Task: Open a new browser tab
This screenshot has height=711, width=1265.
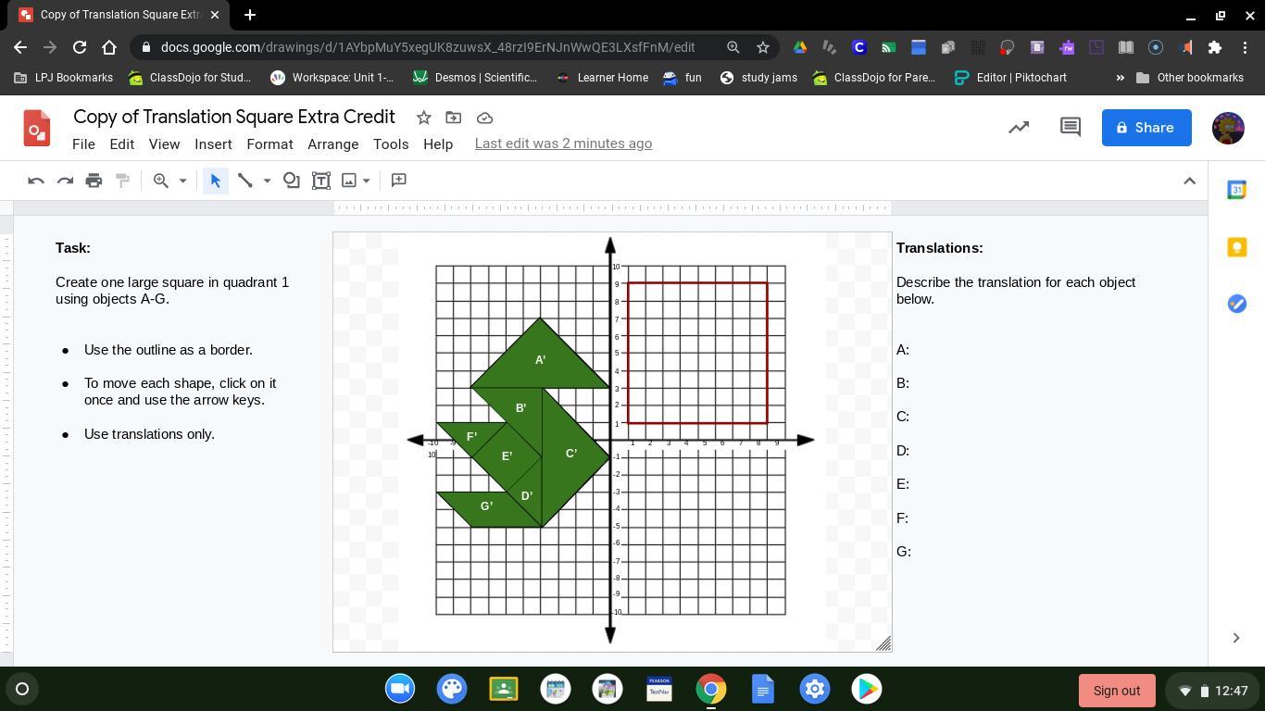Action: click(249, 15)
